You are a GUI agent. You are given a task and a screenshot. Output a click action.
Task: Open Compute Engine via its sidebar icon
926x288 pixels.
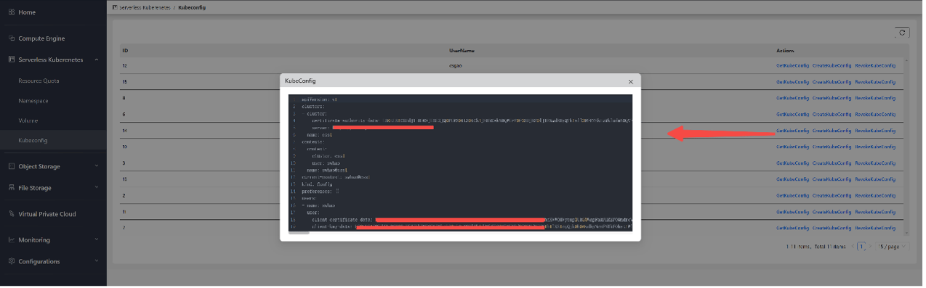point(12,38)
